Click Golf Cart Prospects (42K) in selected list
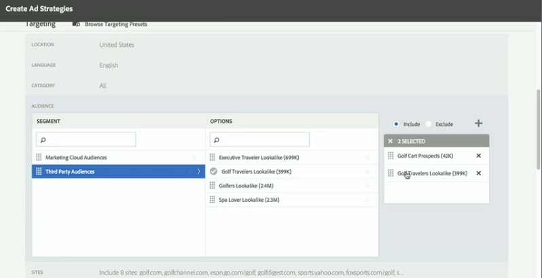Screen dimensions: 542x278 tap(425, 156)
